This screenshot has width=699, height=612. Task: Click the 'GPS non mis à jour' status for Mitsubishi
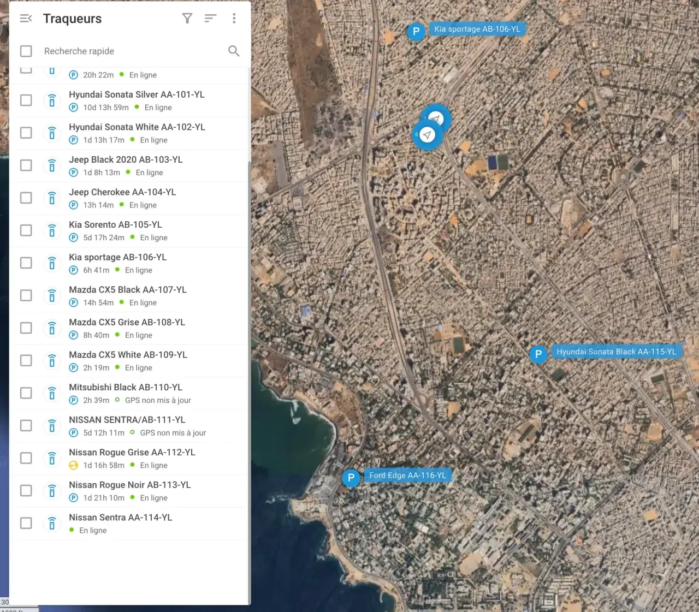coord(158,400)
